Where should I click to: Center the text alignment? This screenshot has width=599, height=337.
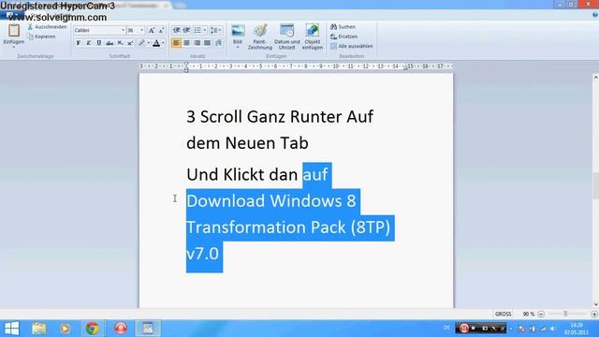(x=186, y=43)
